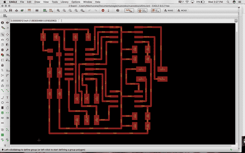245x153 pixels.
Task: Select the Rectangle tool
Action: (2, 108)
